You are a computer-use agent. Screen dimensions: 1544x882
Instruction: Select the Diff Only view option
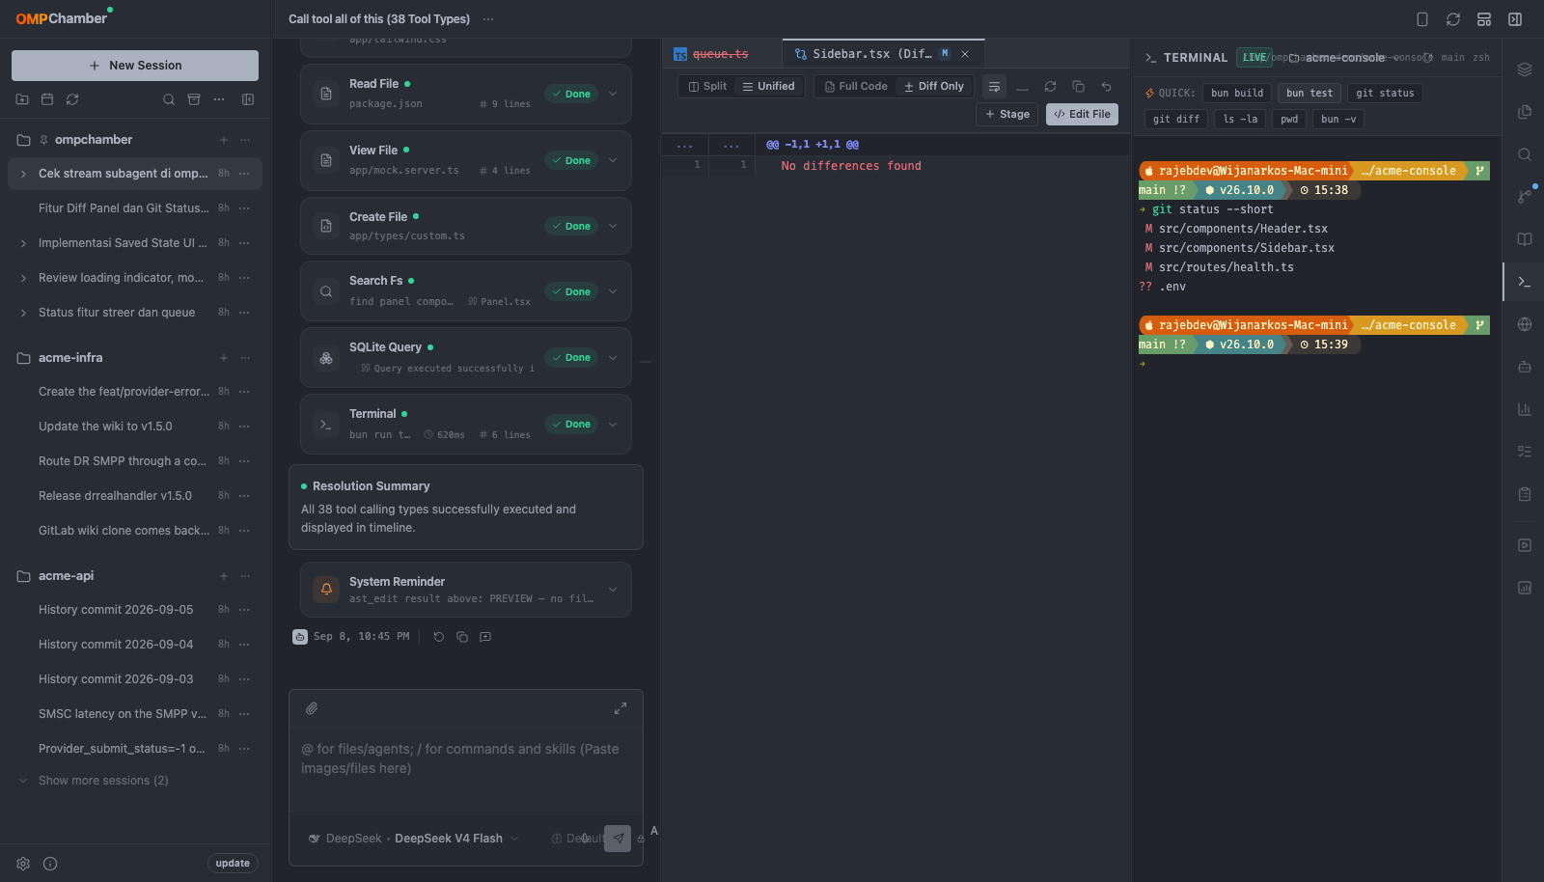click(934, 87)
